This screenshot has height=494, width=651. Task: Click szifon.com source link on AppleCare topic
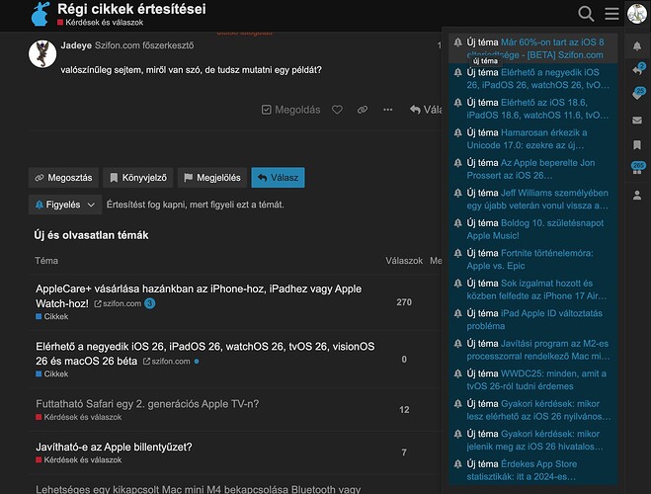click(x=118, y=303)
